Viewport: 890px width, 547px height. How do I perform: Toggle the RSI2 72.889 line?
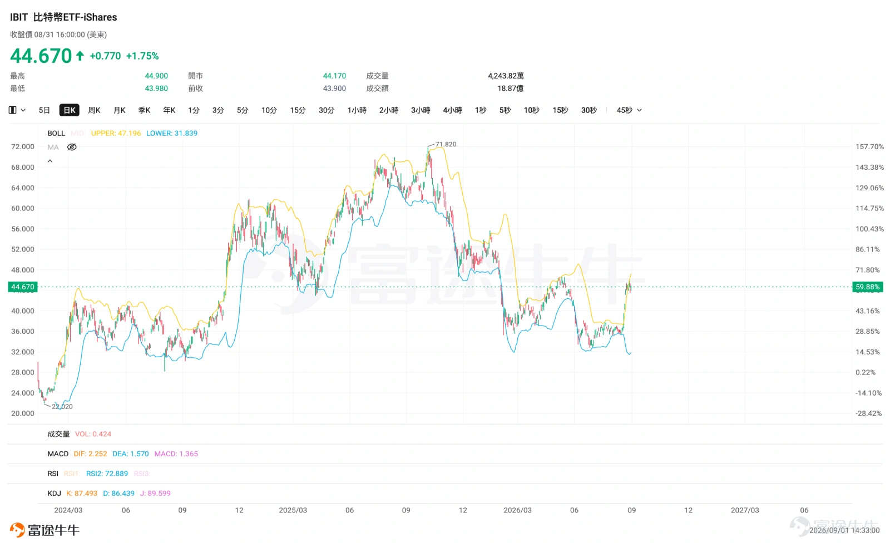107,474
